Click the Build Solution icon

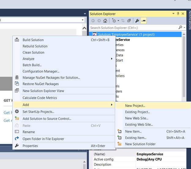17,40
